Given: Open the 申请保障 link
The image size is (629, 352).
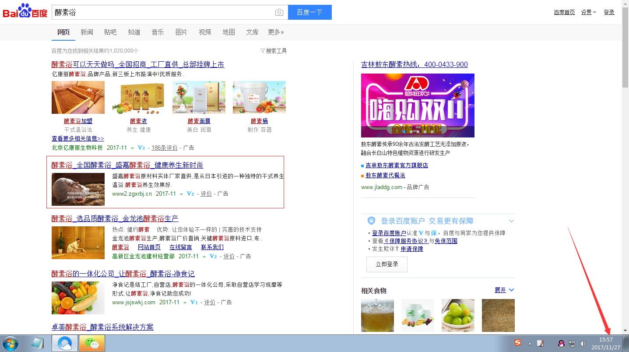Looking at the screenshot, I should tap(412, 249).
